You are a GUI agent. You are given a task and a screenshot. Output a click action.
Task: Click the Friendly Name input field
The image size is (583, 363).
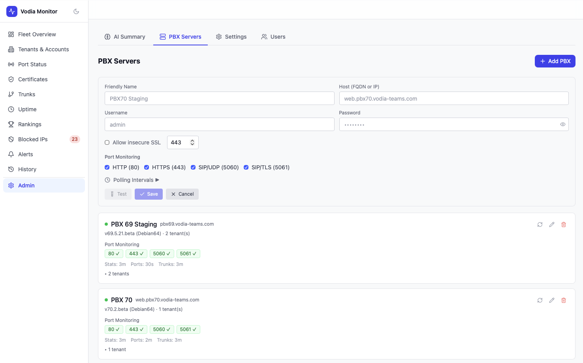click(x=219, y=99)
